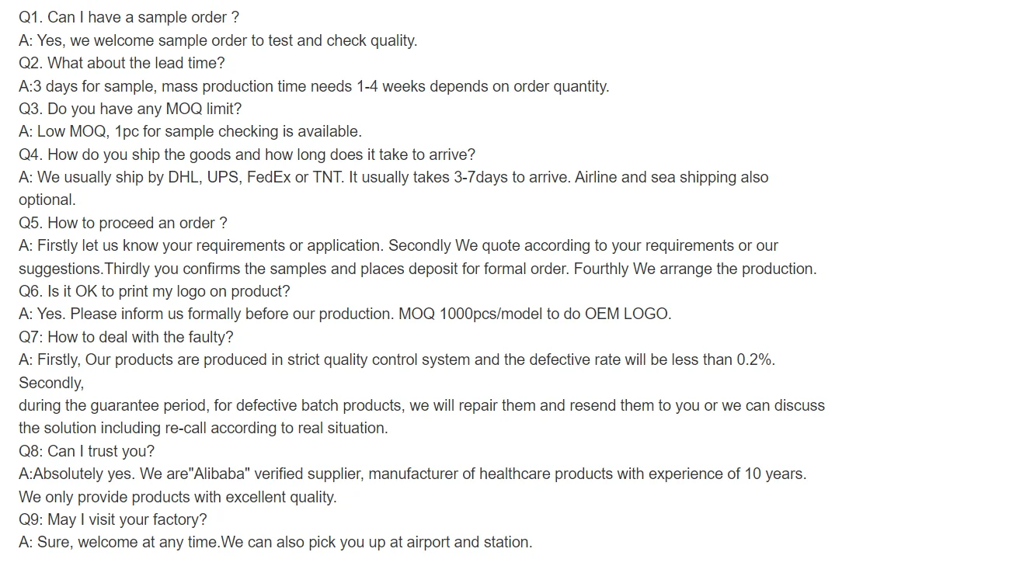Click the Q9 visit your factory question
The width and height of the screenshot is (1030, 566).
coord(113,519)
